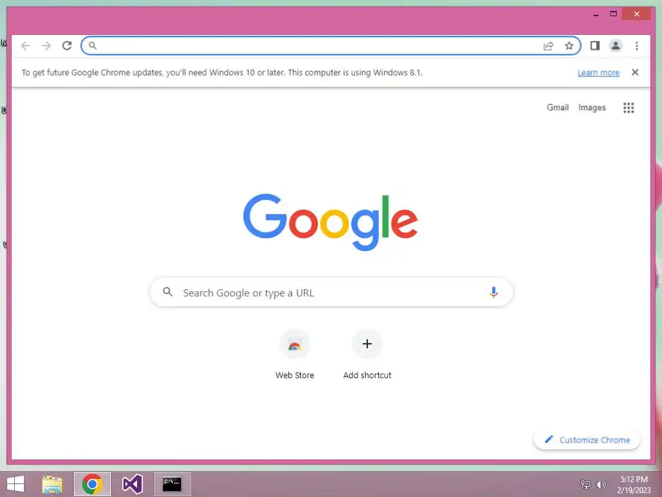
Task: Open Visual Studio from taskbar
Action: click(x=132, y=484)
